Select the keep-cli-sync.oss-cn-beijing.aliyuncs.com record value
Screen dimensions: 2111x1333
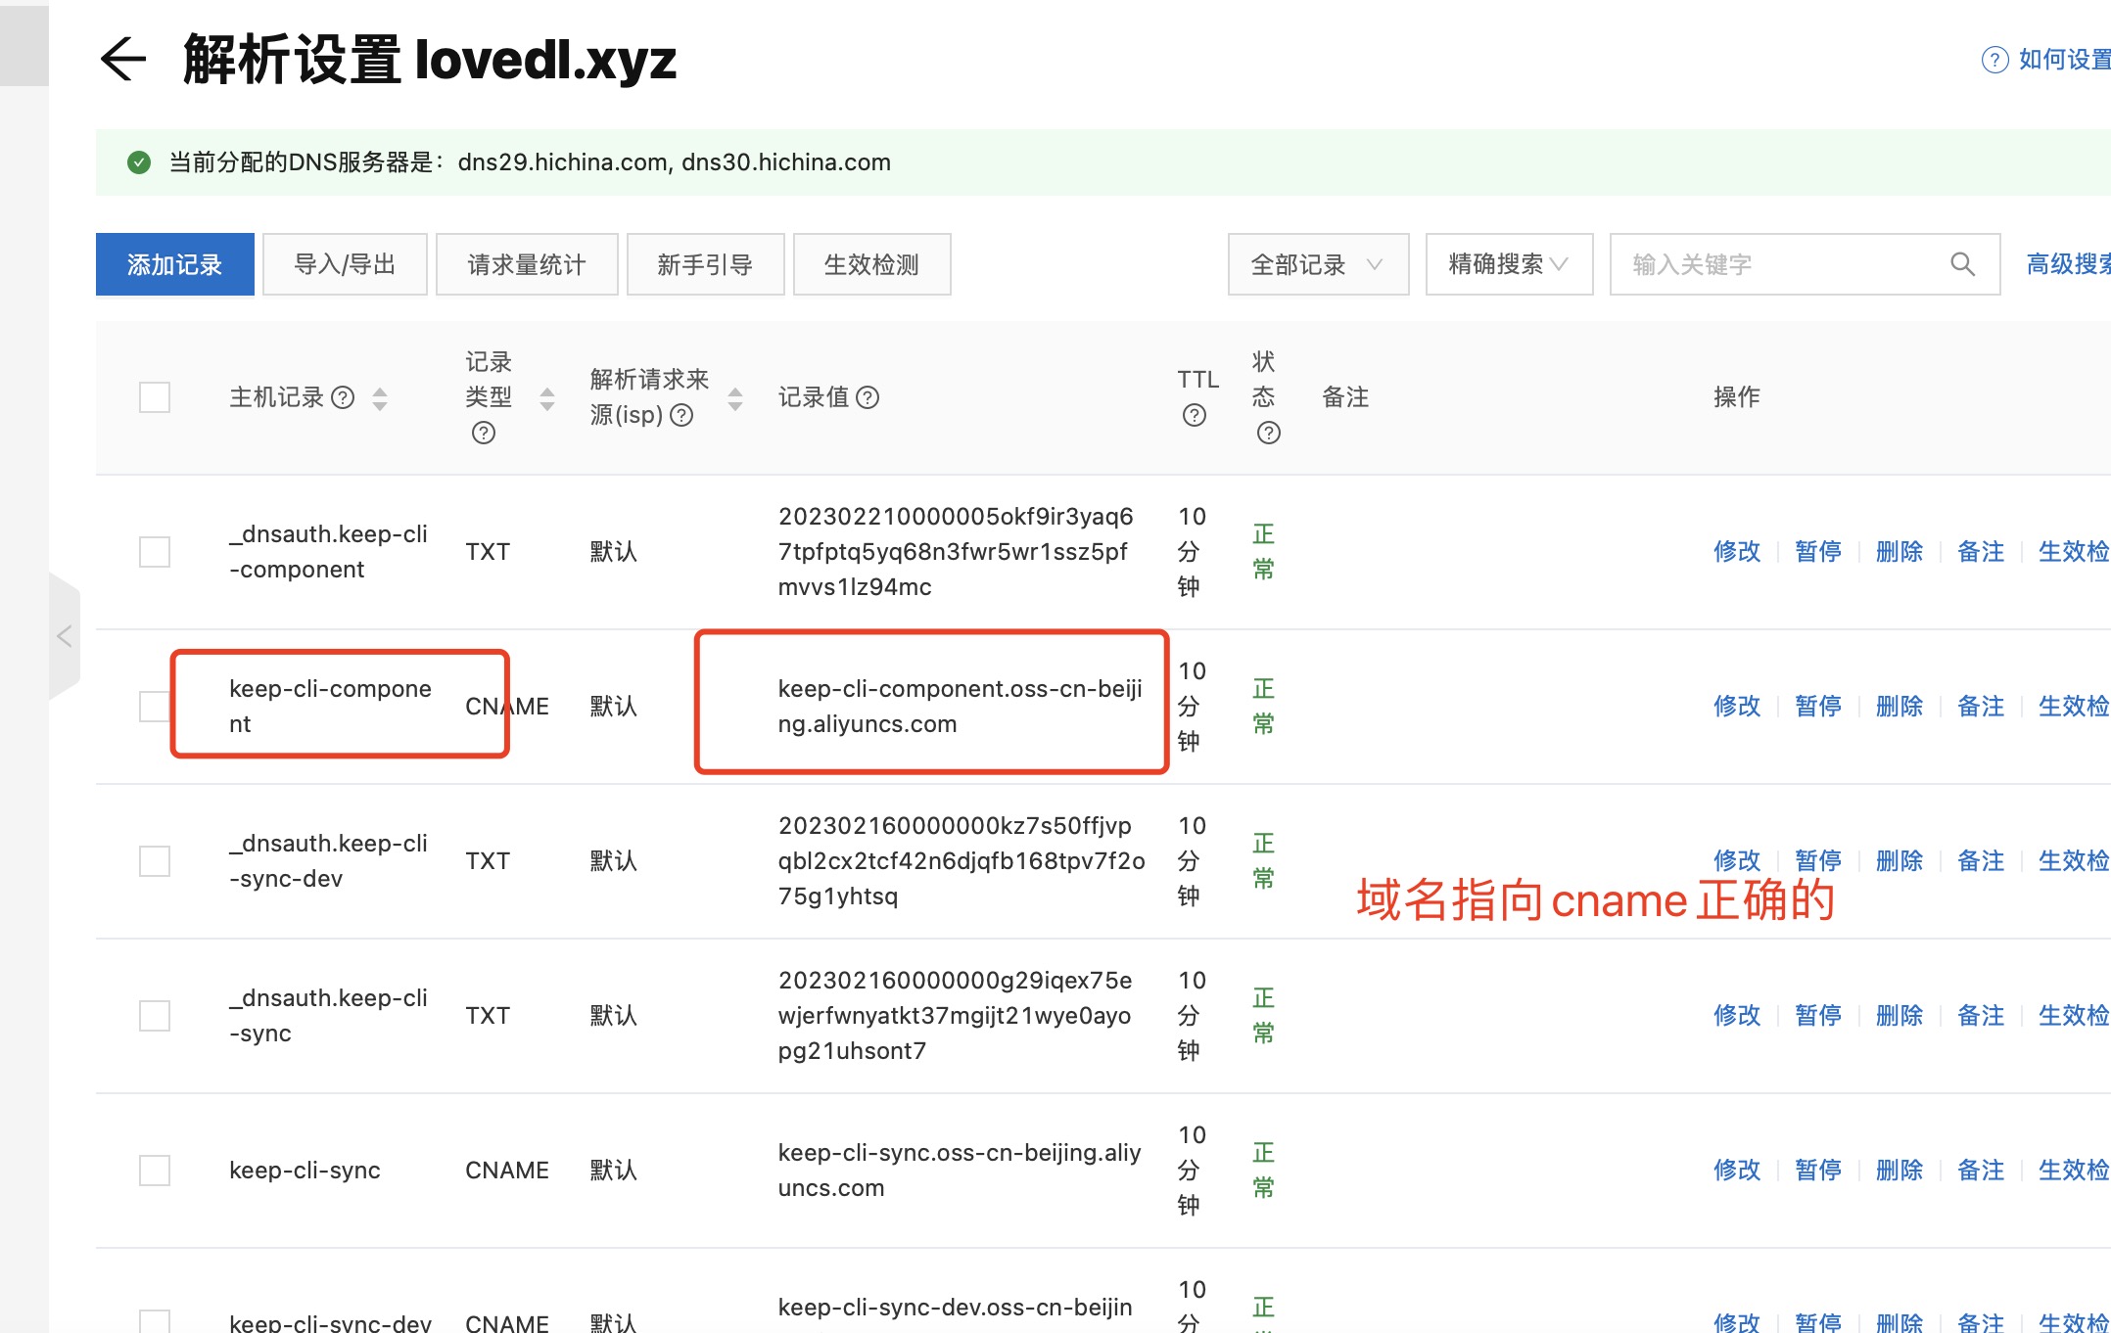tap(960, 1171)
